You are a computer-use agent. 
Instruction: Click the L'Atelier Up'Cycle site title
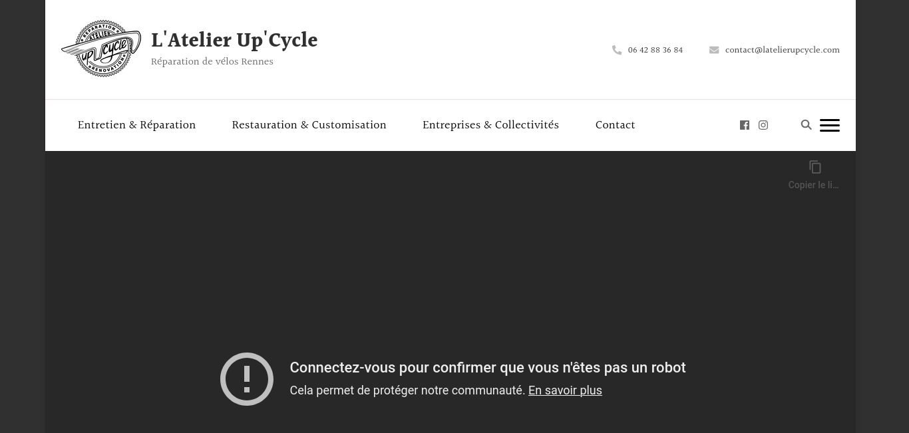click(x=234, y=40)
